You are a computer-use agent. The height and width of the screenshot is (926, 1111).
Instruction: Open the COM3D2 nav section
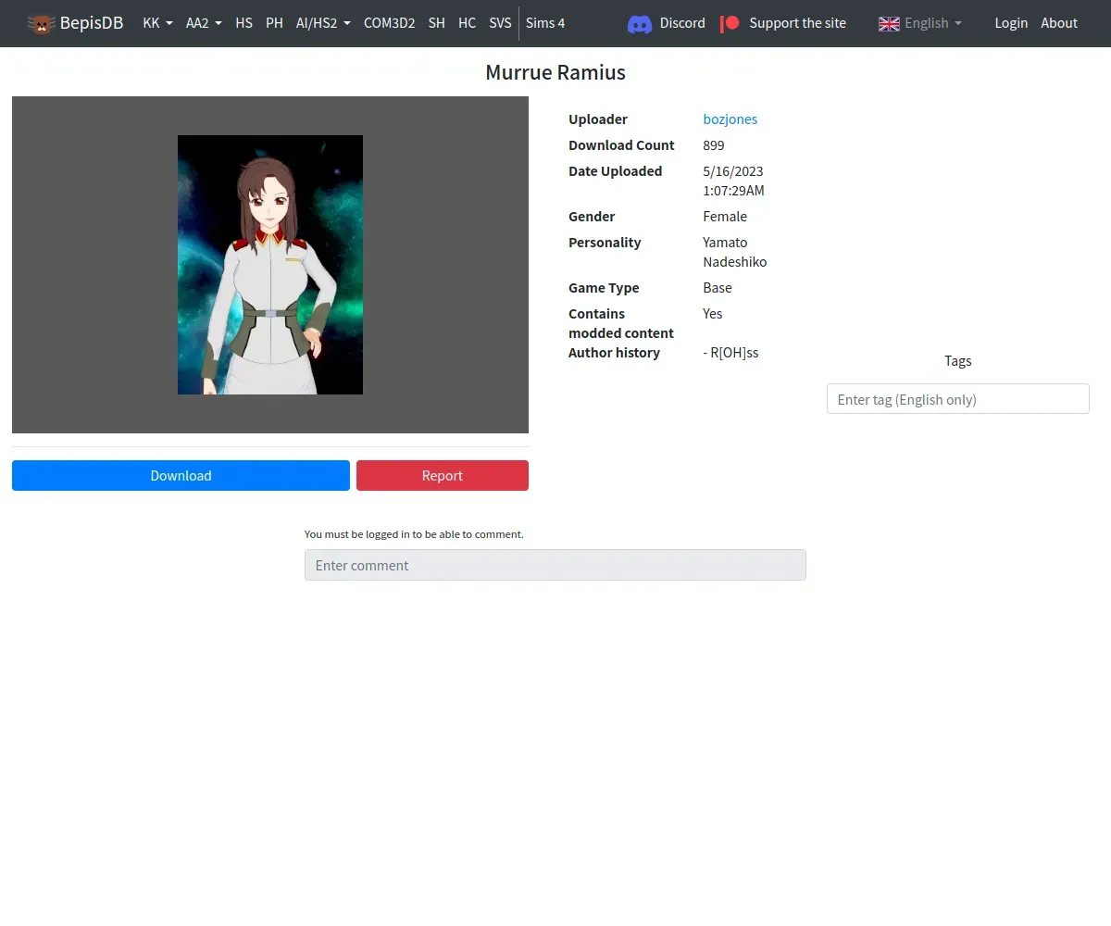[389, 23]
